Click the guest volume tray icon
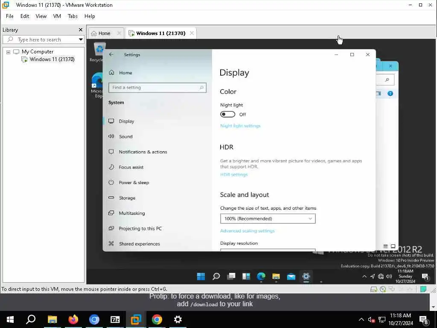 389,276
